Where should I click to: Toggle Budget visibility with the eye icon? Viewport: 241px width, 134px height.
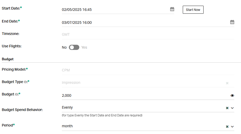click(x=232, y=95)
